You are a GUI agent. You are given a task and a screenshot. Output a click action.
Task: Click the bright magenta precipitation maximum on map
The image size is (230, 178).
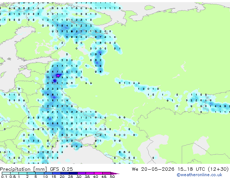point(58,76)
